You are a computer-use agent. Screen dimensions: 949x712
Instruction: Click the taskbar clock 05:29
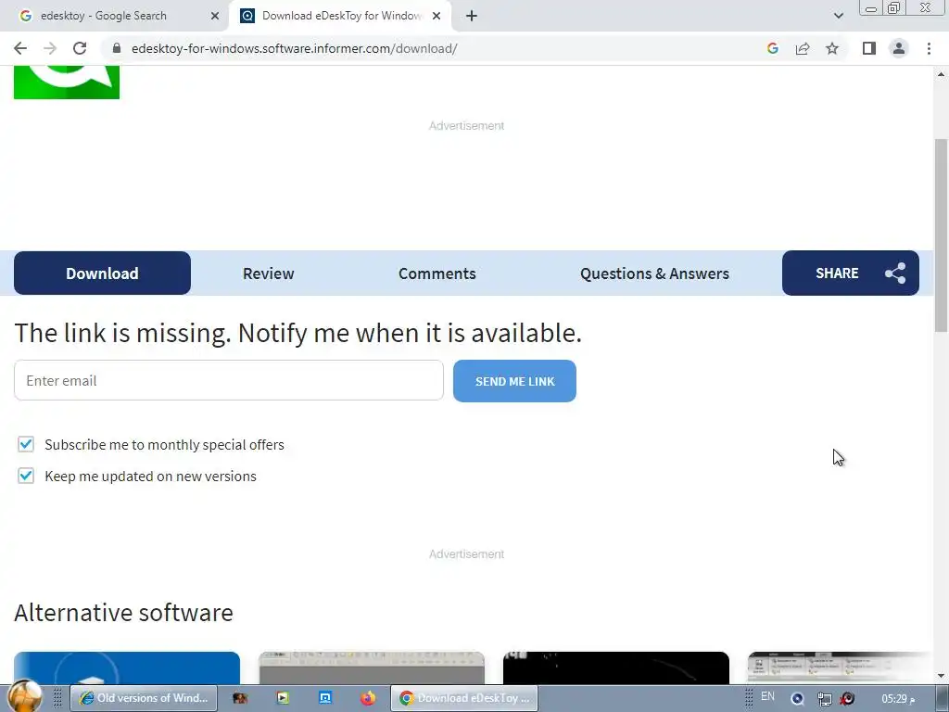[898, 699]
